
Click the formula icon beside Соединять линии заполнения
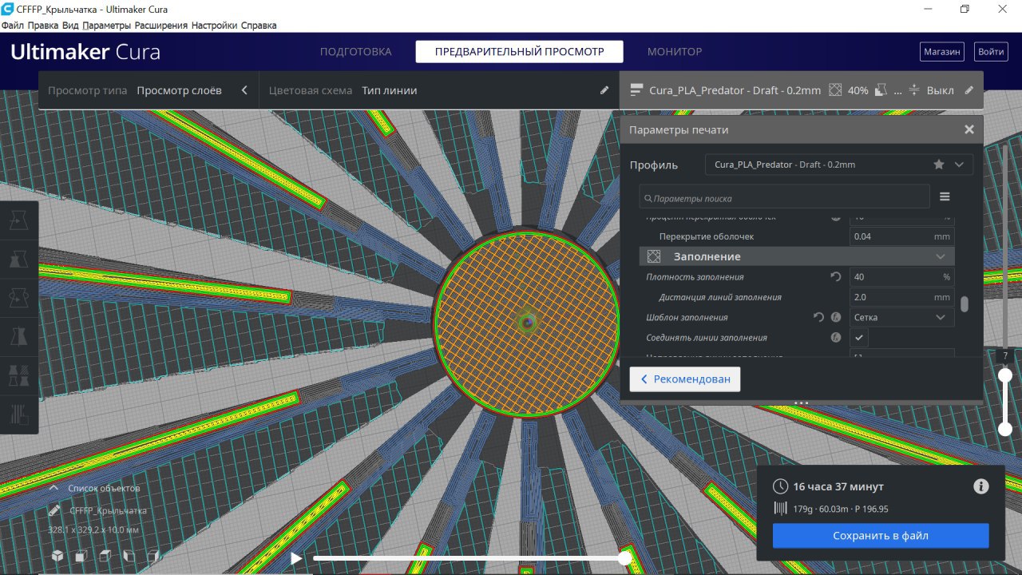coord(836,338)
